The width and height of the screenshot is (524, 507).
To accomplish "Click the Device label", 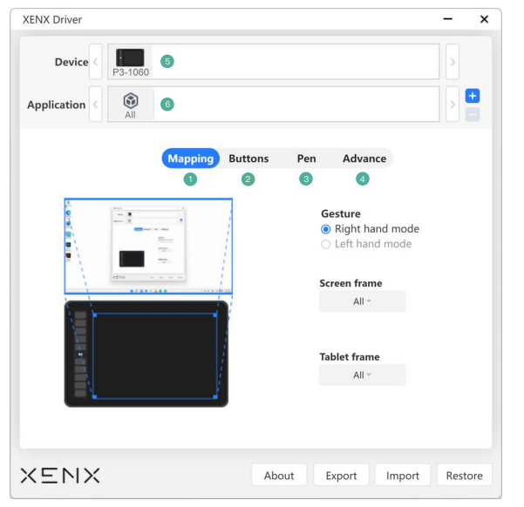I will click(x=71, y=62).
